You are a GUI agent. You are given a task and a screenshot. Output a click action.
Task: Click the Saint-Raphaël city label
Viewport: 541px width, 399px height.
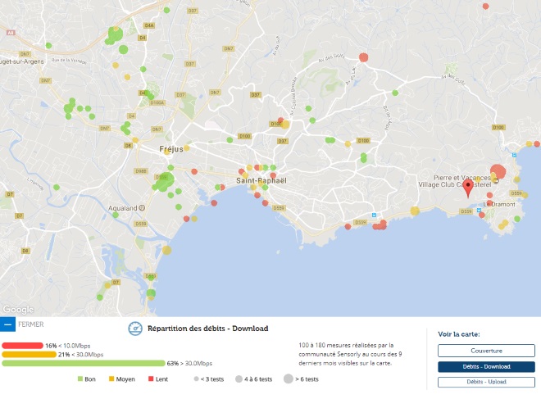259,179
